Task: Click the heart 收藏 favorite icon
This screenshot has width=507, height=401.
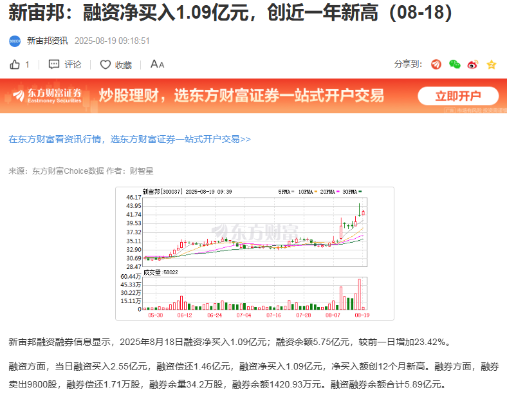Action: pyautogui.click(x=105, y=64)
